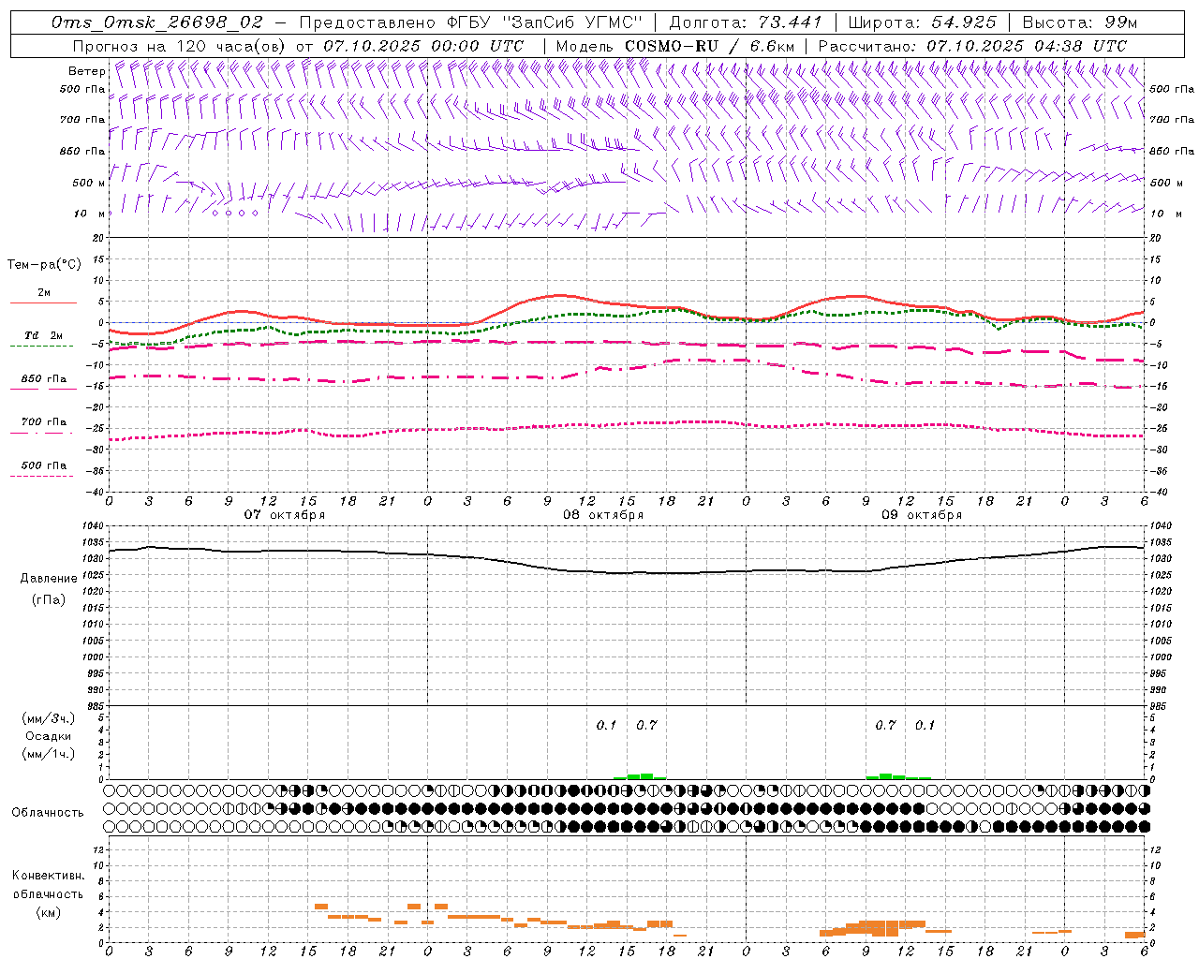1199x959 pixels.
Task: Select the 500 гПа temperature legend entry
Action: [x=44, y=465]
